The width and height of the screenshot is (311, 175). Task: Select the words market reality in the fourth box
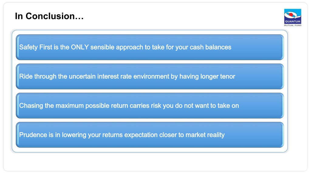(205, 135)
